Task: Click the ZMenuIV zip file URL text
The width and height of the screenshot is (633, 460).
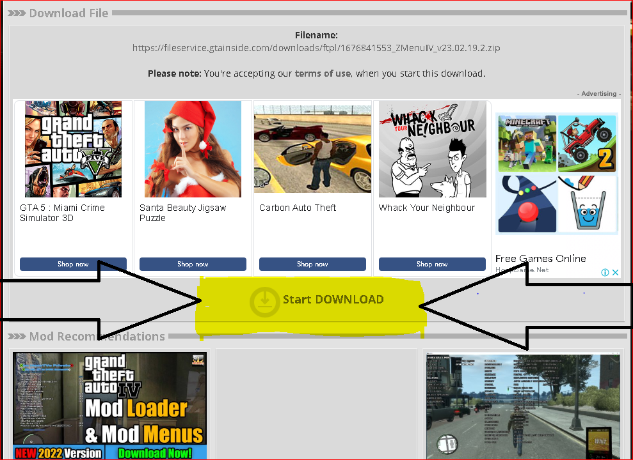Action: (316, 48)
